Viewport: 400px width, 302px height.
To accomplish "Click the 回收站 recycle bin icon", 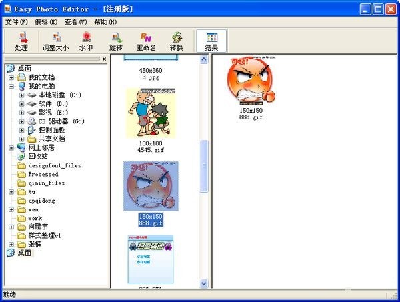I will (x=21, y=157).
